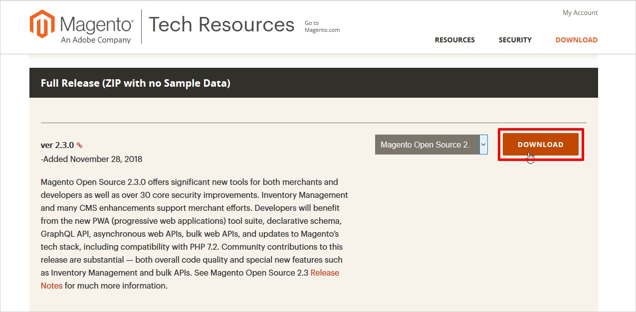This screenshot has height=312, width=636.
Task: Click the An Adobe Company tagline
Action: [x=96, y=40]
